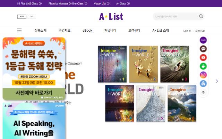This screenshot has width=222, height=139.
Task: Open the hamburger menu icon
Action: point(19,30)
